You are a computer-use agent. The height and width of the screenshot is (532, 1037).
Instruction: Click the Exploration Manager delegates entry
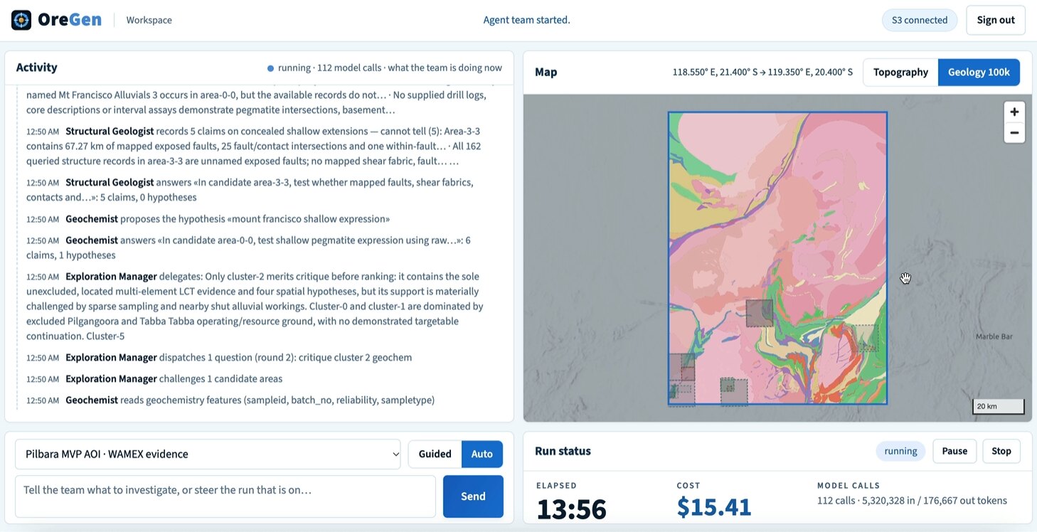256,307
